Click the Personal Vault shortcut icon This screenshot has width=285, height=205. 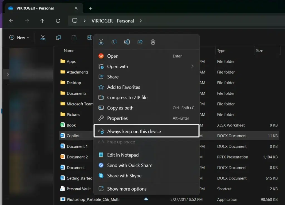[63, 189]
